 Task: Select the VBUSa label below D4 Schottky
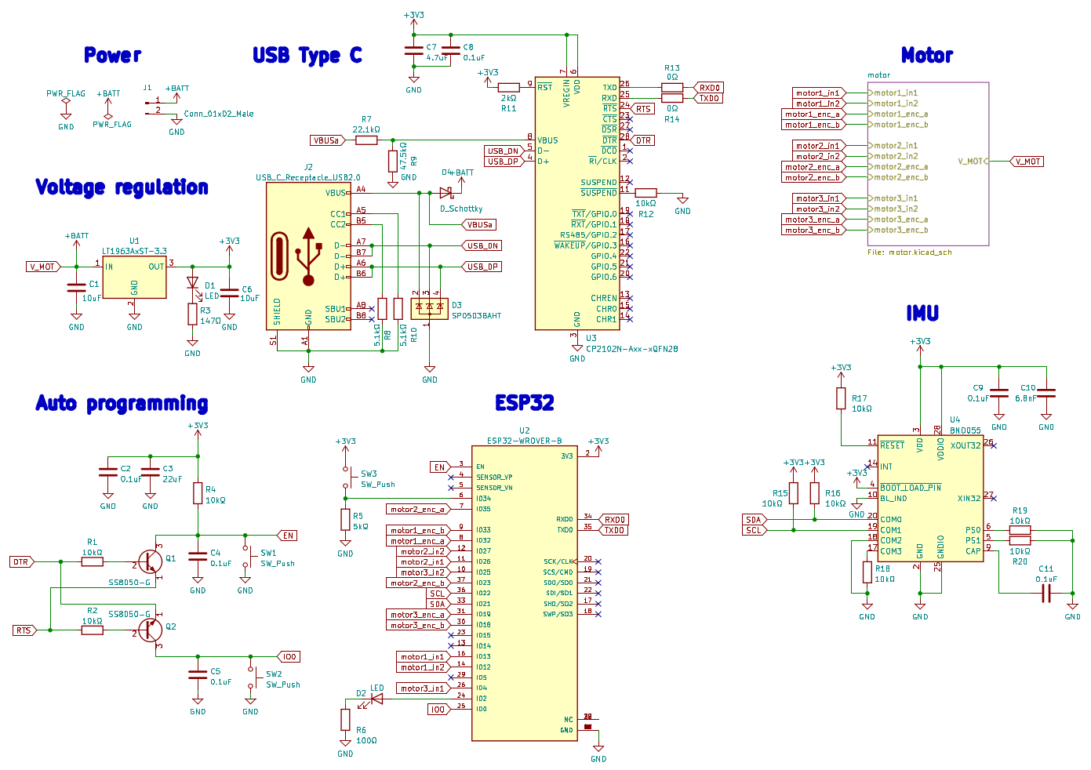click(479, 224)
